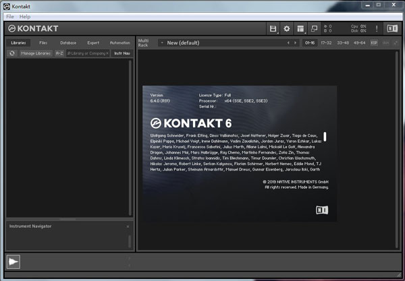Screen dimensions: 405x281
Task: Open Options via the gear icon
Action: tap(287, 28)
